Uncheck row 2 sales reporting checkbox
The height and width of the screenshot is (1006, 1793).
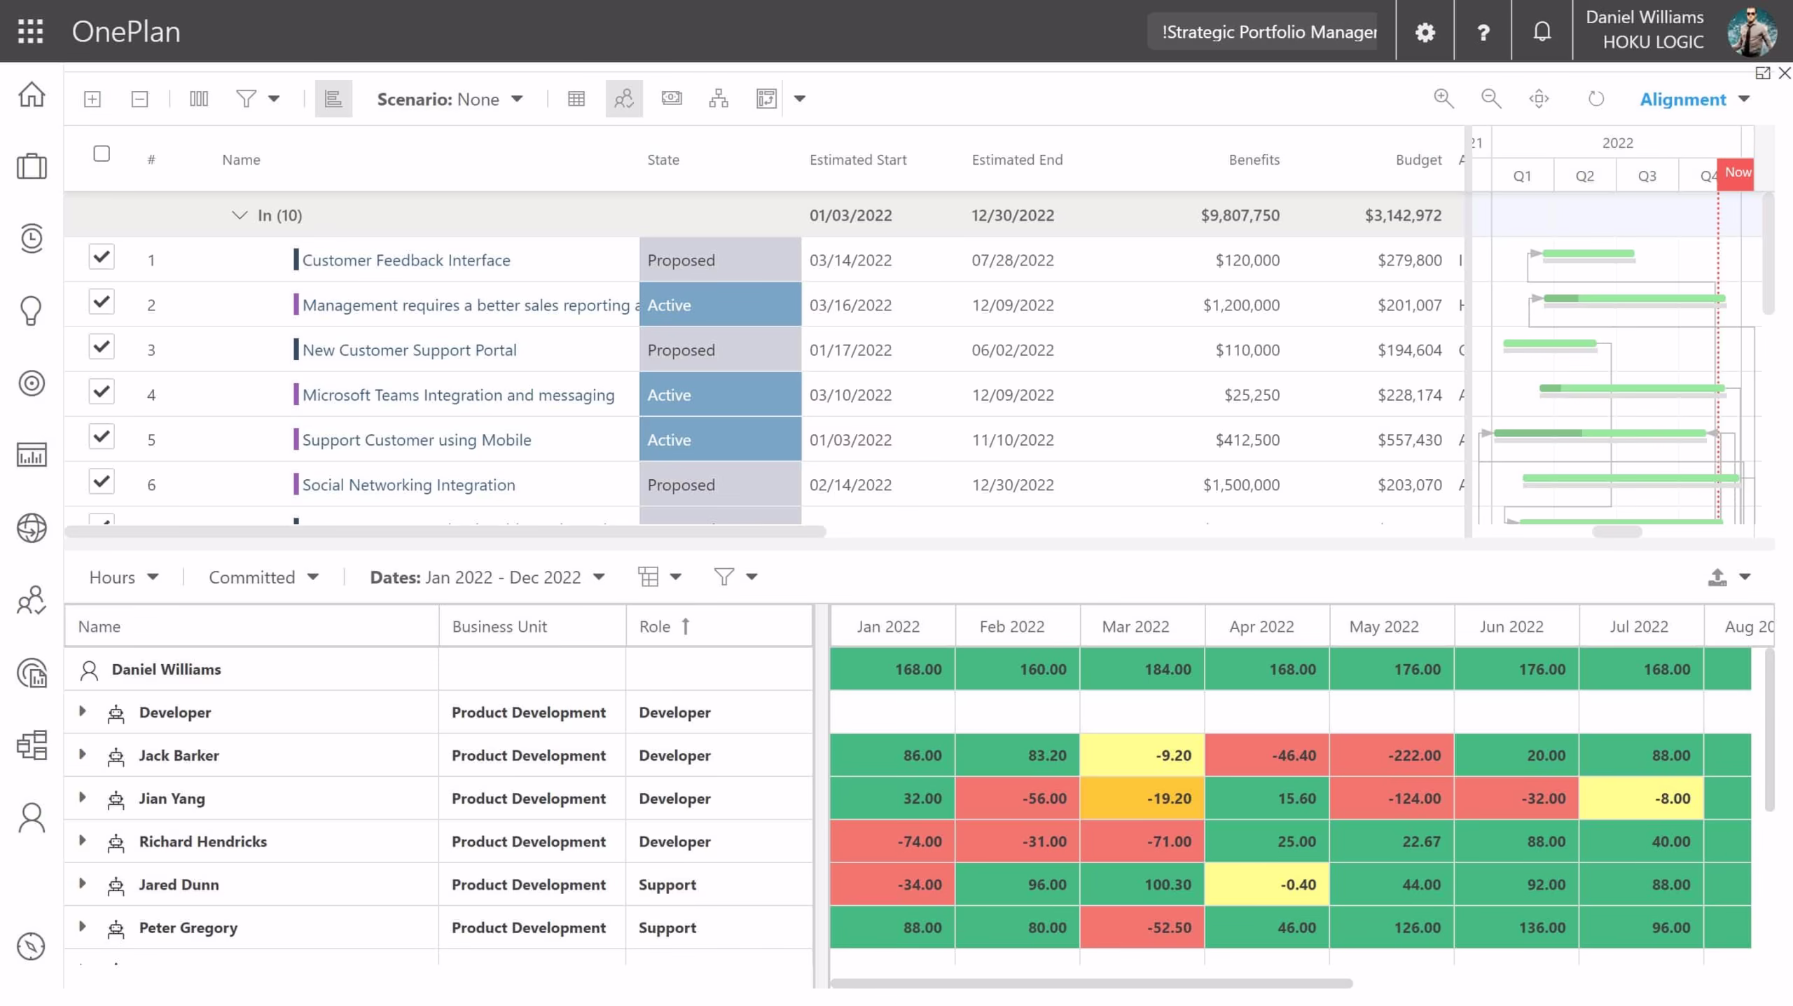click(102, 302)
